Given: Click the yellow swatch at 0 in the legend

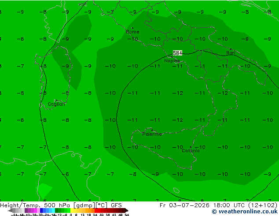Looking at the screenshot, I should (72, 210).
